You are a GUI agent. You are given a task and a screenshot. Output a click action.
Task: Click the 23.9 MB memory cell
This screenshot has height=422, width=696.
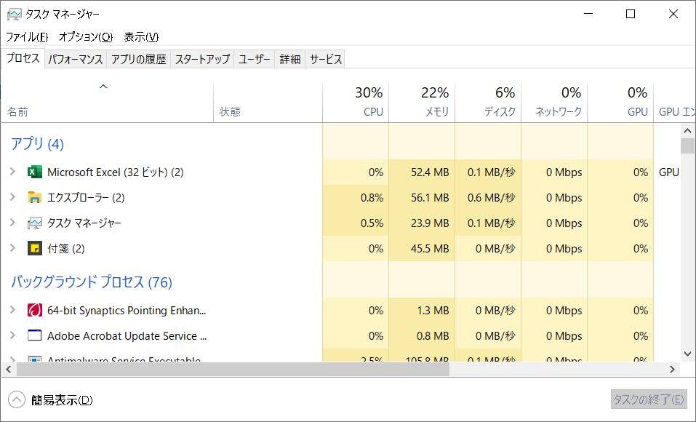(422, 223)
